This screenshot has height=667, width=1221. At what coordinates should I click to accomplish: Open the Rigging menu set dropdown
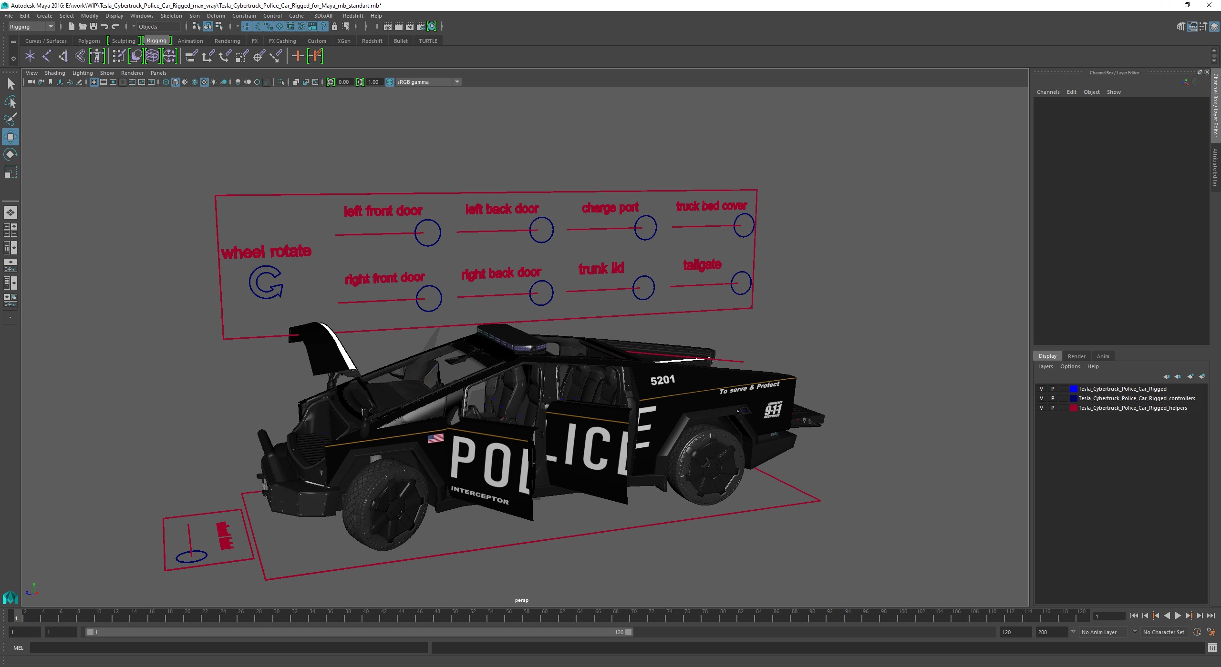pyautogui.click(x=31, y=27)
